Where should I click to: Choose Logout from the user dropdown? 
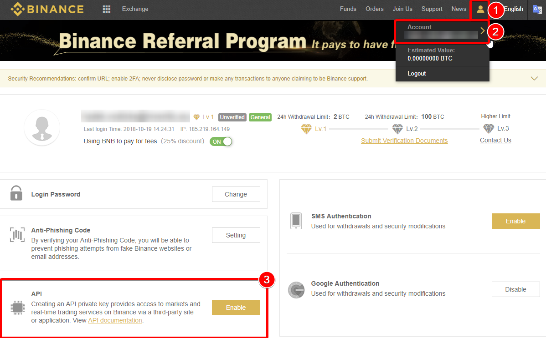pyautogui.click(x=417, y=74)
